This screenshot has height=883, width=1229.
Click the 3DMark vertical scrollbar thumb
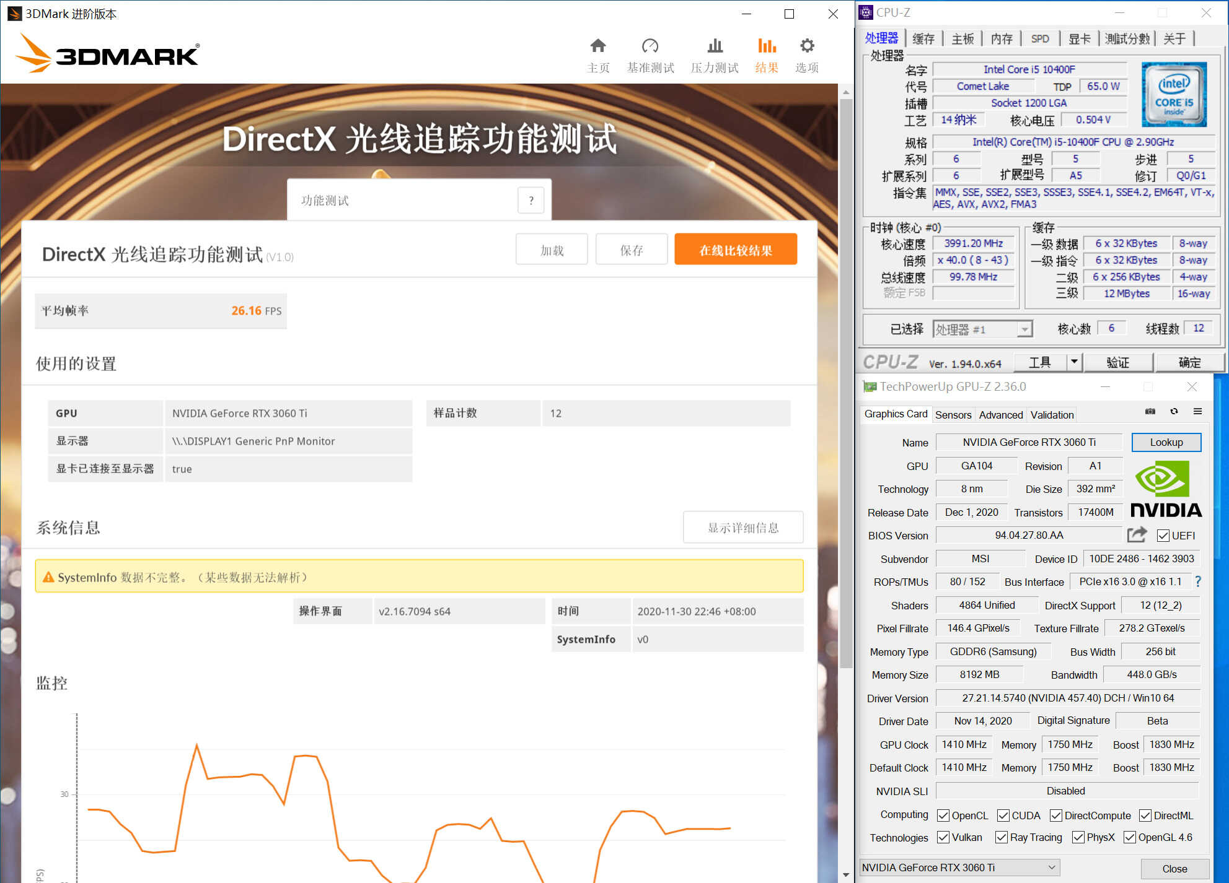click(846, 384)
